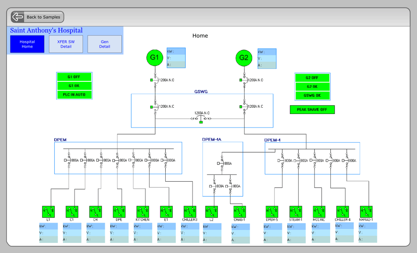Select the NHRAD-1 transfer switch icon
417x253 pixels.
(x=366, y=212)
